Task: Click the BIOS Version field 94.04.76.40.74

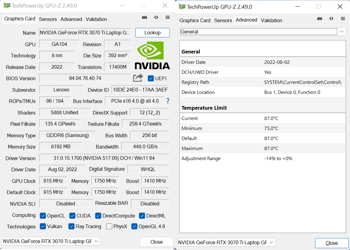Action: [x=85, y=78]
